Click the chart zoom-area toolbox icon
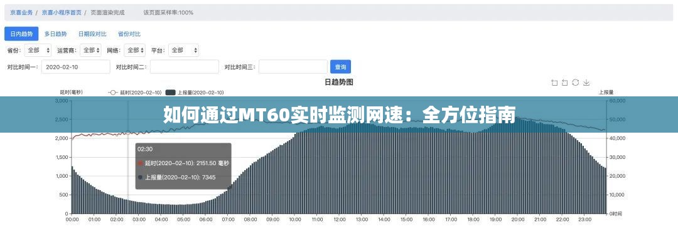Viewport: 678px width, 229px height. (x=554, y=83)
